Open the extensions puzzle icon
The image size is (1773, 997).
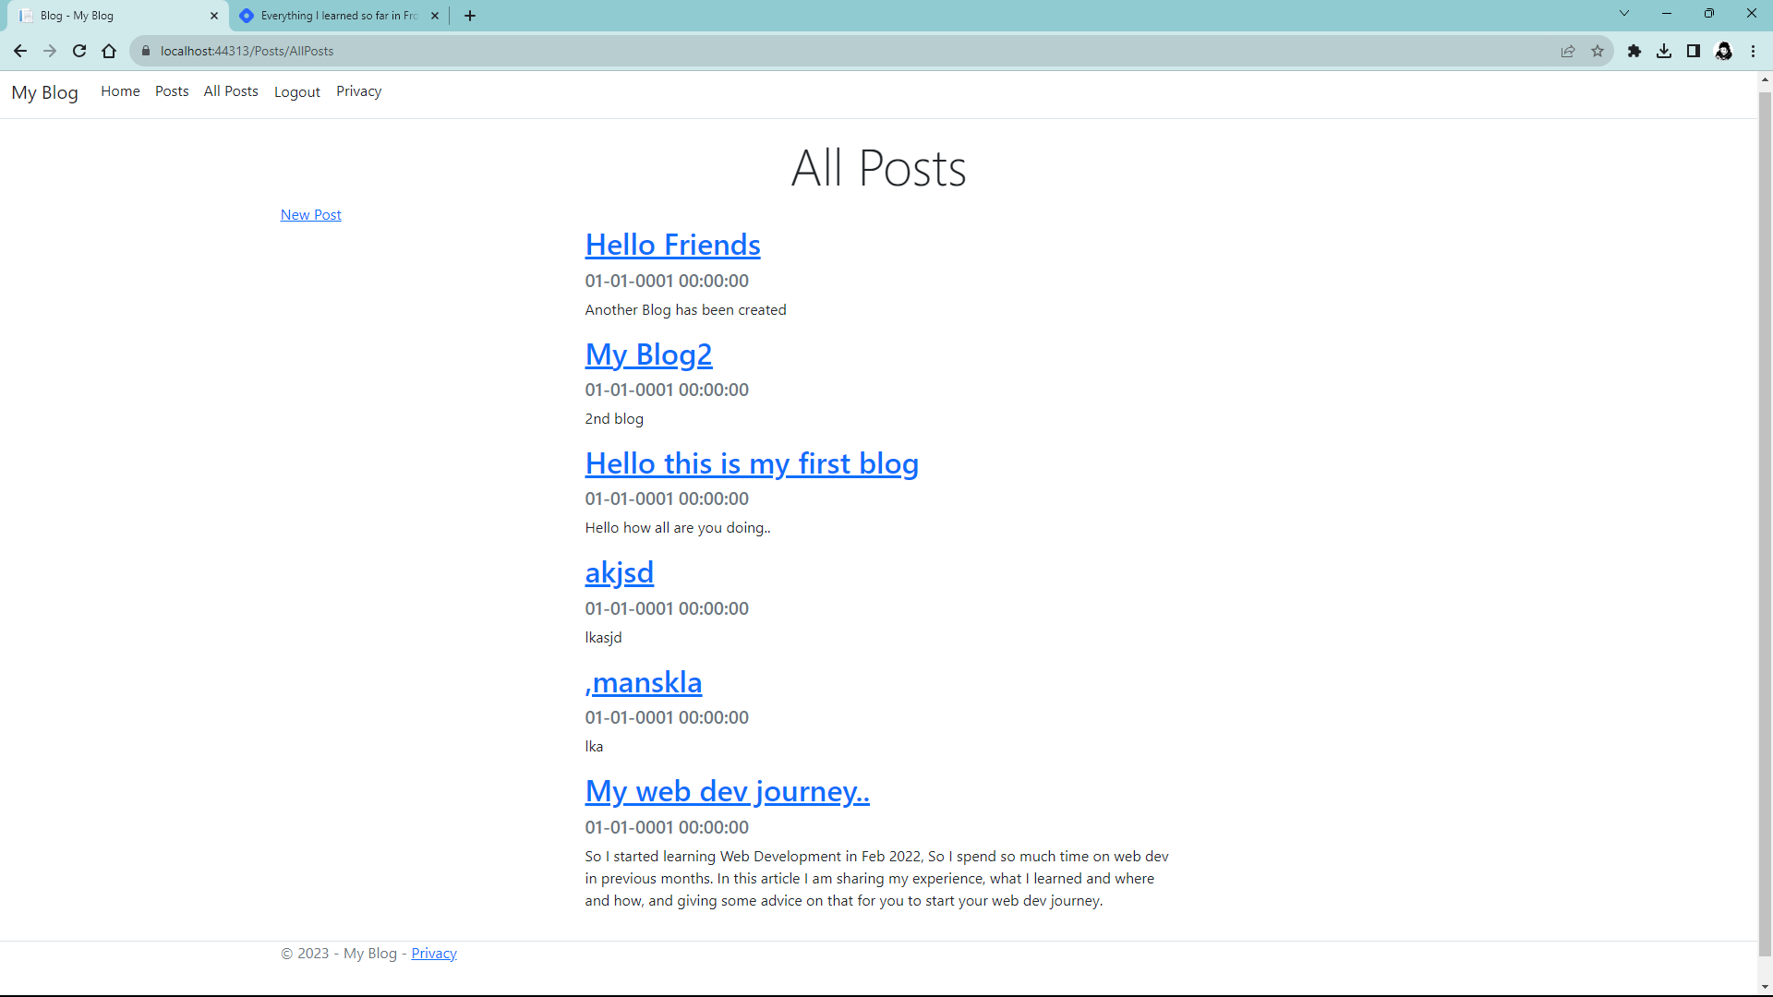point(1634,51)
